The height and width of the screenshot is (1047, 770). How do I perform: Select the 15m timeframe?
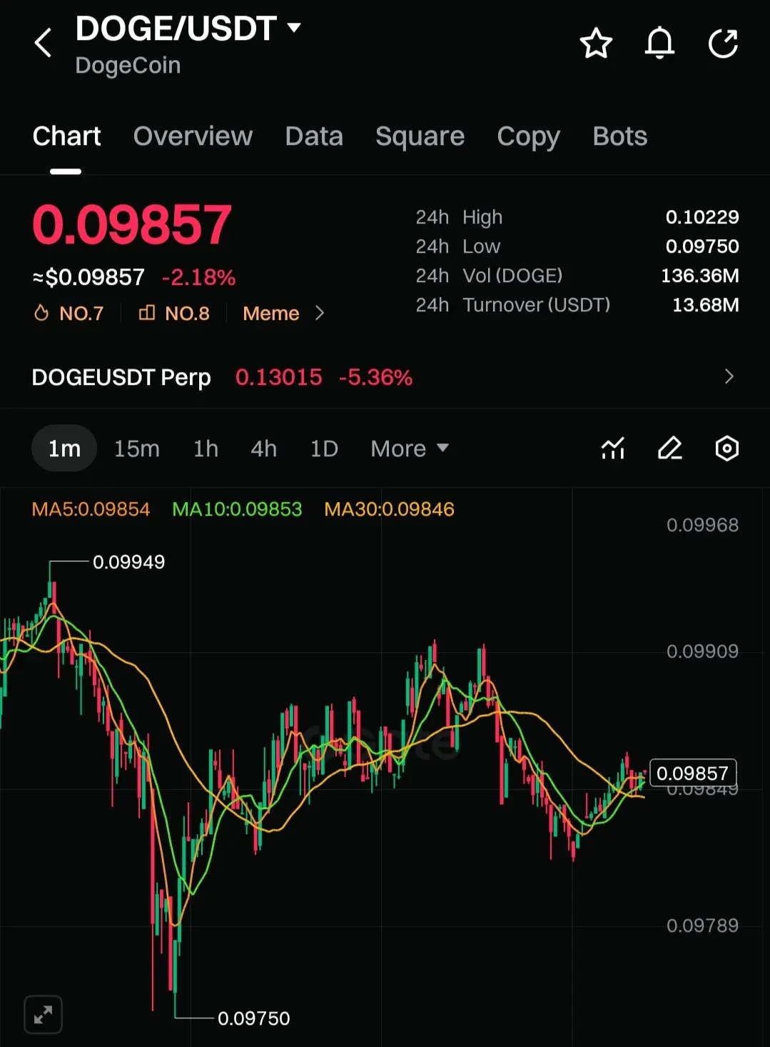pos(137,449)
